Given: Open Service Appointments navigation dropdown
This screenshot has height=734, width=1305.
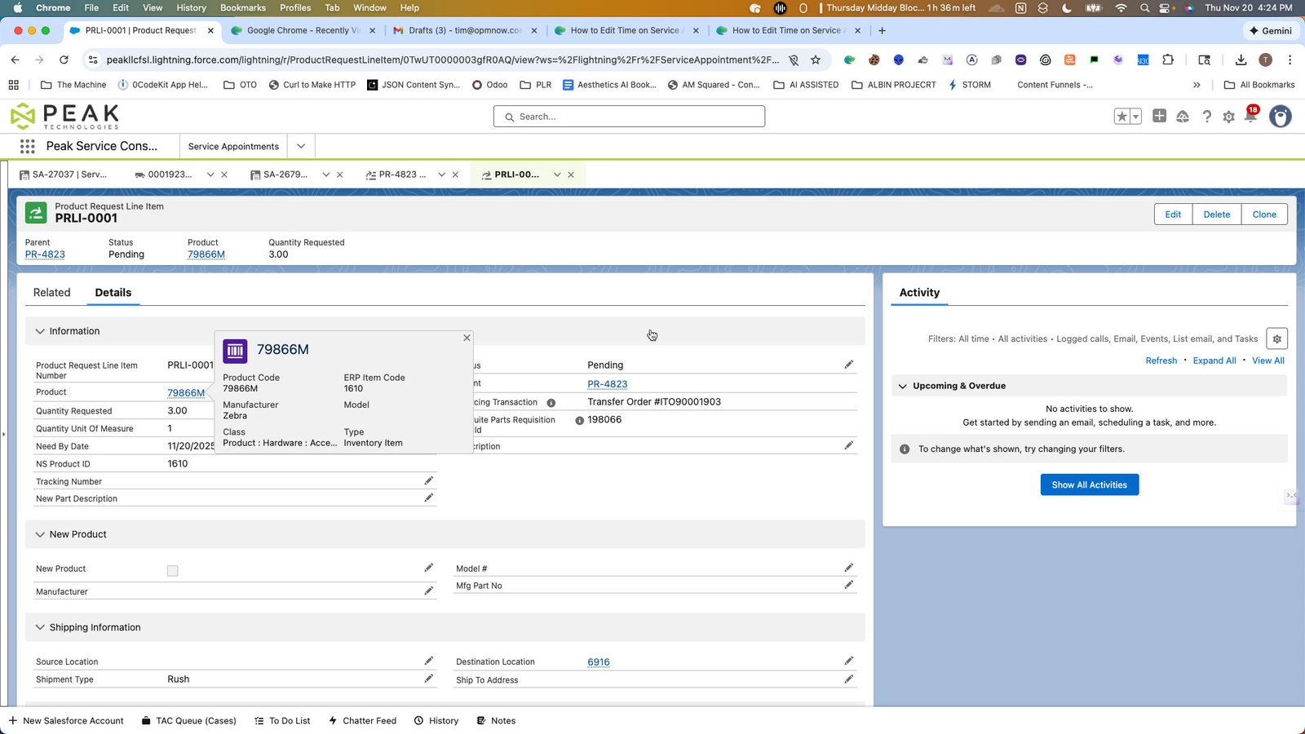Looking at the screenshot, I should (301, 146).
